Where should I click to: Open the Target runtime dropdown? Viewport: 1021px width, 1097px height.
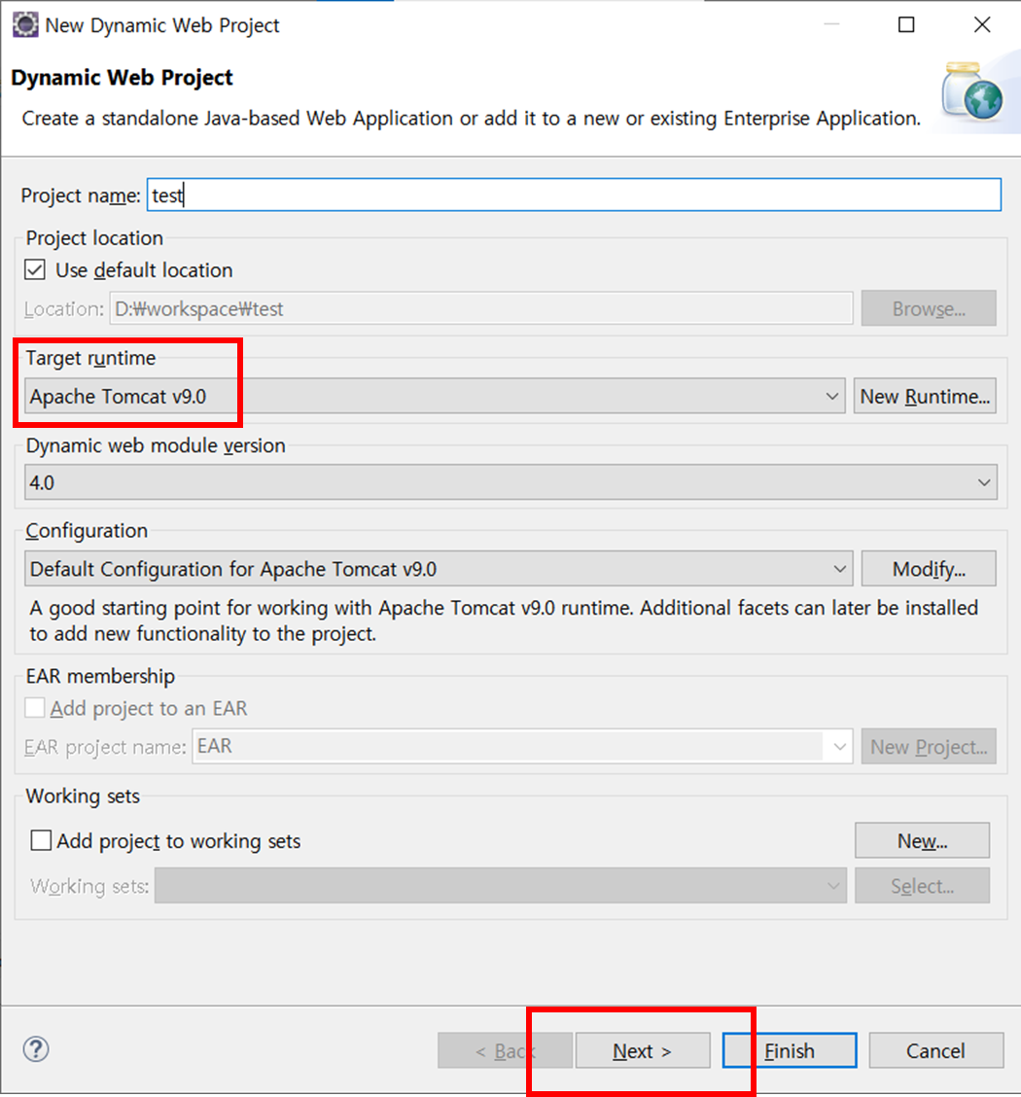point(435,396)
